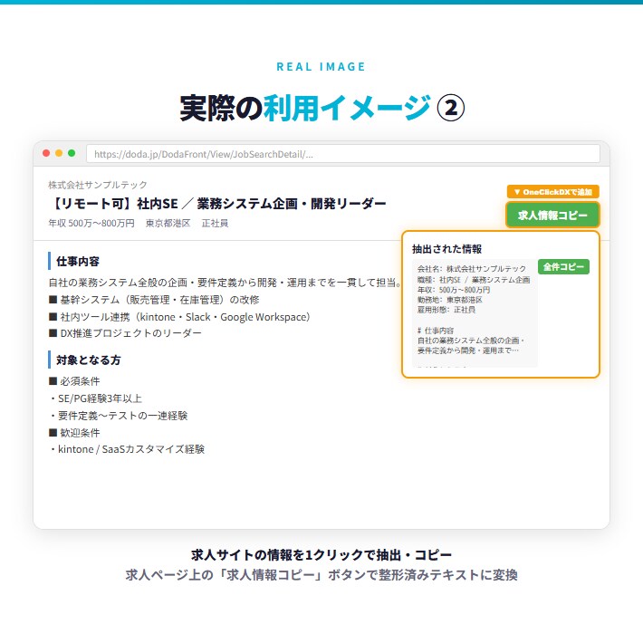Click the 抽出された情報 popup heading
643x643 pixels.
click(447, 249)
